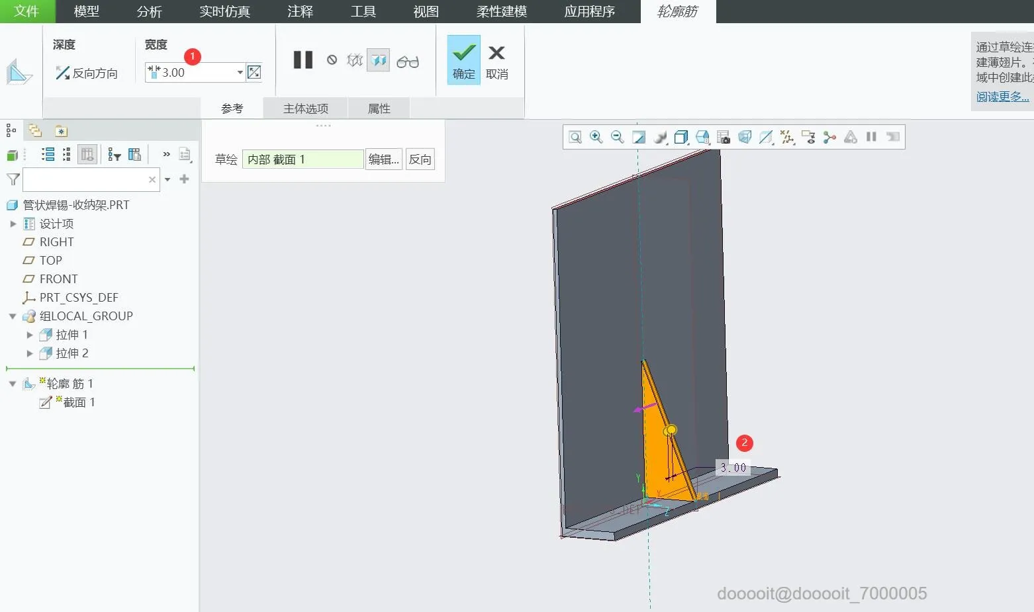1034x612 pixels.
Task: Open the 柔性建模 ribbon tab
Action: click(502, 11)
